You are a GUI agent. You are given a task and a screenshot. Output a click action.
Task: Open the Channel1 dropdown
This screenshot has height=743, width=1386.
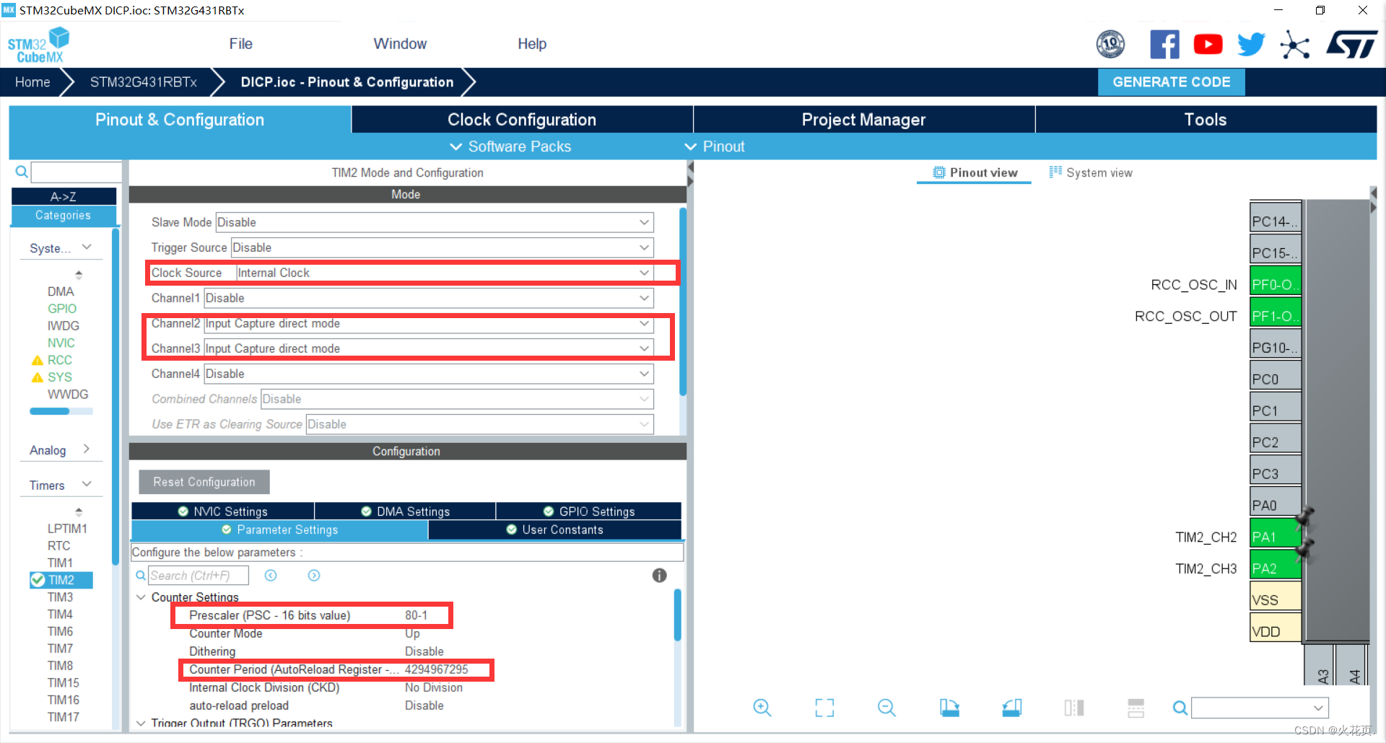click(x=429, y=298)
